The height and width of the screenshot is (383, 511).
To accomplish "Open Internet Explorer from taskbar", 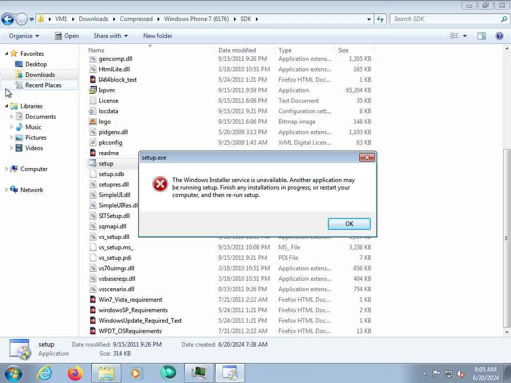I will (44, 373).
